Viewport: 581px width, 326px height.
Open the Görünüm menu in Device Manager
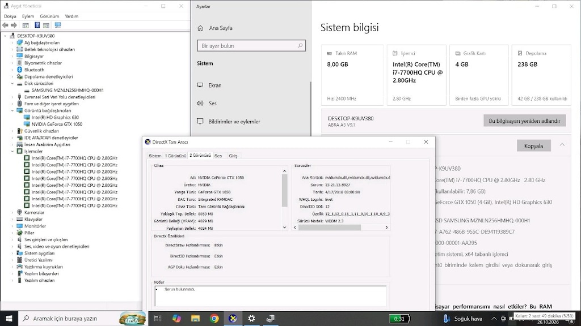49,16
